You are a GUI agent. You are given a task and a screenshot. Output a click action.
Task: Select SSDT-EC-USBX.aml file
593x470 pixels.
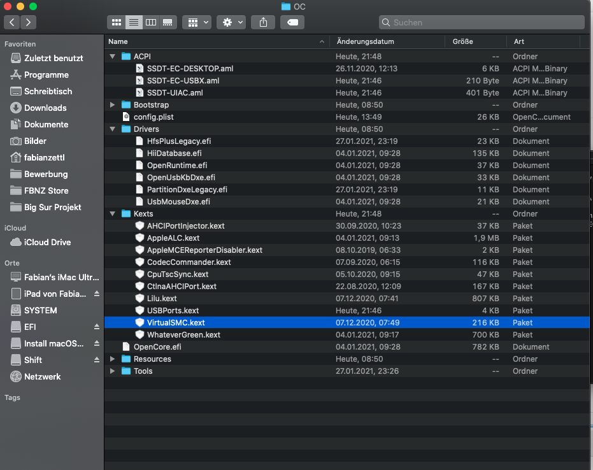347,80
